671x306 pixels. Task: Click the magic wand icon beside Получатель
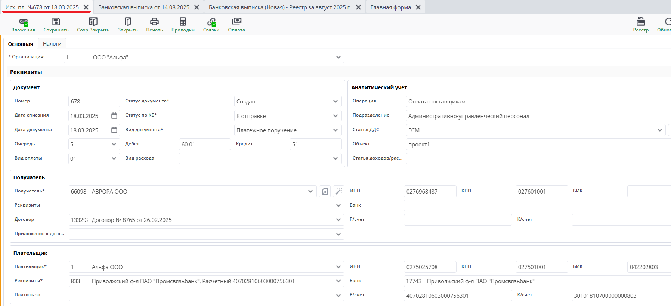pyautogui.click(x=339, y=191)
